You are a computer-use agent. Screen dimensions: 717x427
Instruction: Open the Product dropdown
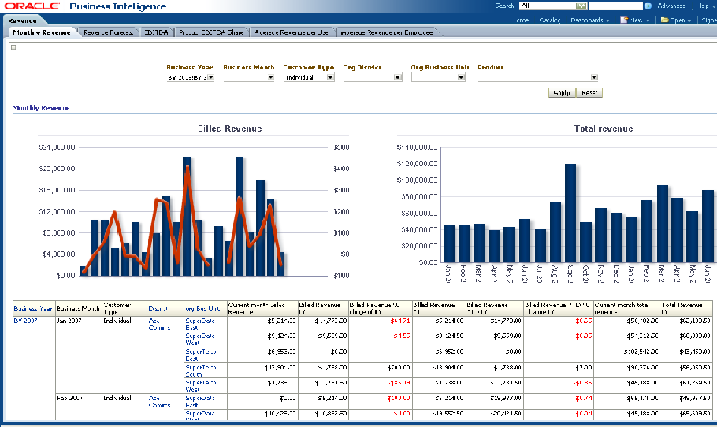tap(593, 77)
